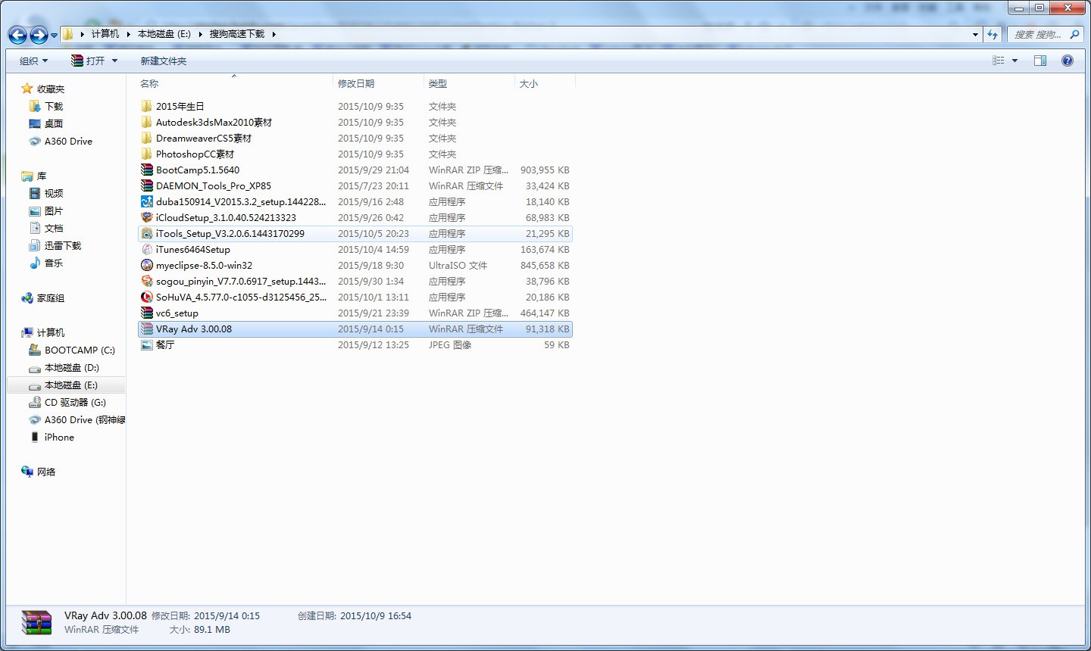Open the 组织 dropdown menu

click(x=34, y=61)
